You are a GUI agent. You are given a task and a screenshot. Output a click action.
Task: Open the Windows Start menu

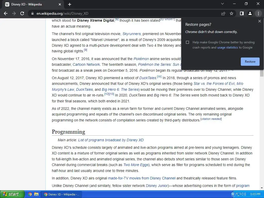(12, 194)
